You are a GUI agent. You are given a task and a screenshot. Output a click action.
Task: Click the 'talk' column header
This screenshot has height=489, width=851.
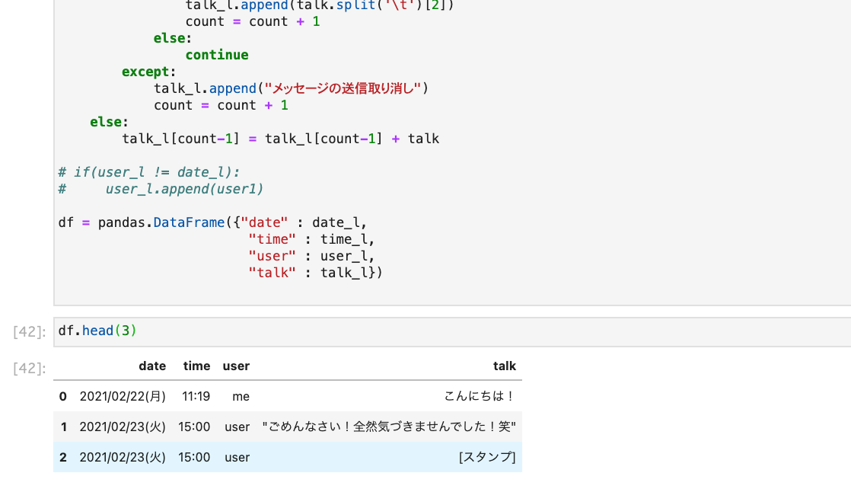(505, 366)
